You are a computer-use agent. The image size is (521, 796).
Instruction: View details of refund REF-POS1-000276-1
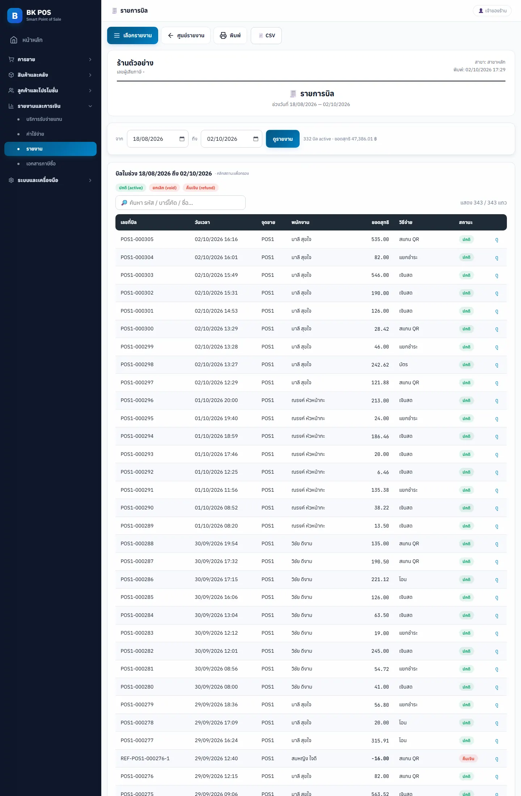pyautogui.click(x=497, y=759)
